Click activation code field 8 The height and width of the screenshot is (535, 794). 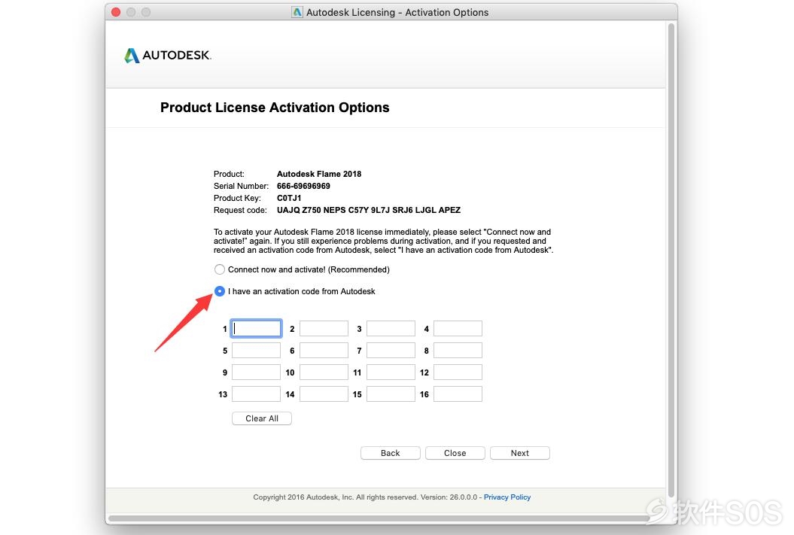(x=458, y=350)
